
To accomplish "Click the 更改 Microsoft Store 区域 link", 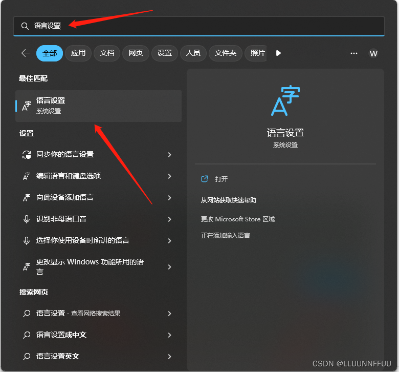I will tap(238, 219).
